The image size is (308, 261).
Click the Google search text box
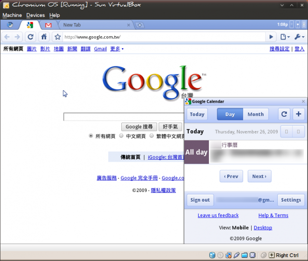[124, 117]
